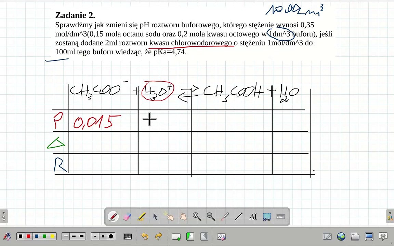Toggle the stylus palette pen/eraser icon

pos(7,236)
